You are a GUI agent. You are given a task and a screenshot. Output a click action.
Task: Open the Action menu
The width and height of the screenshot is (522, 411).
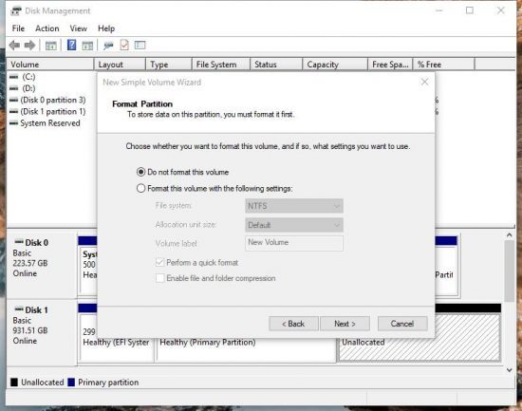pos(47,28)
